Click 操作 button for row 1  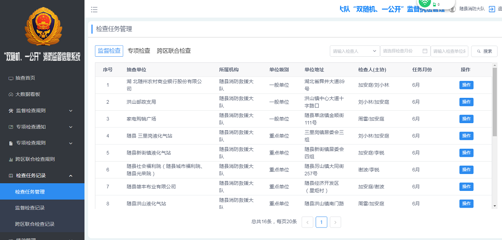coord(467,85)
